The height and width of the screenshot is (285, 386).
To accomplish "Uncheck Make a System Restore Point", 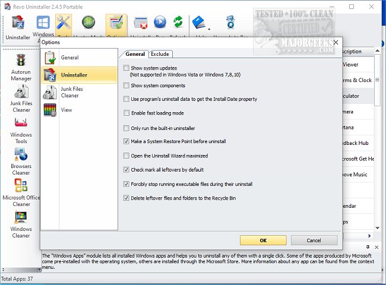I will pos(126,141).
